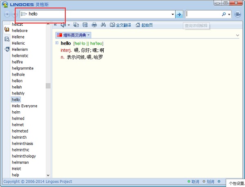Viewport: 245px width, 187px height.
Task: Collapse the dictionary result with right chevron
Action: click(x=238, y=35)
